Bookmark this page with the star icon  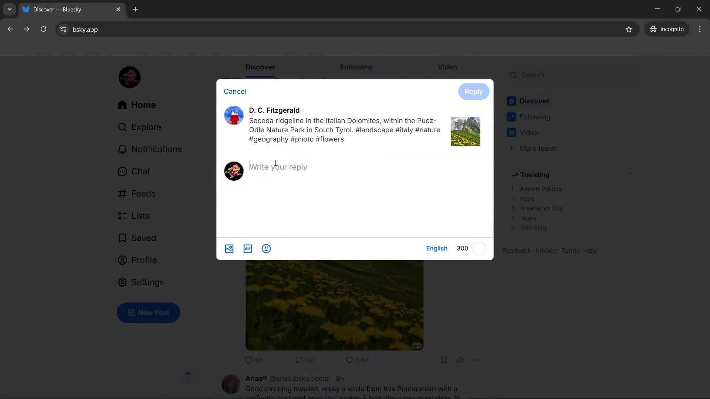point(629,29)
